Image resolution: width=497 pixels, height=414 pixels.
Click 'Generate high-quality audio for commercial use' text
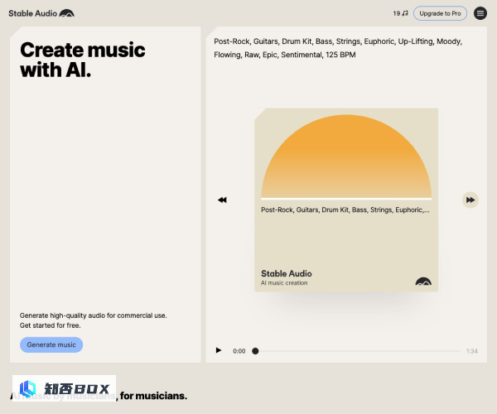[93, 315]
